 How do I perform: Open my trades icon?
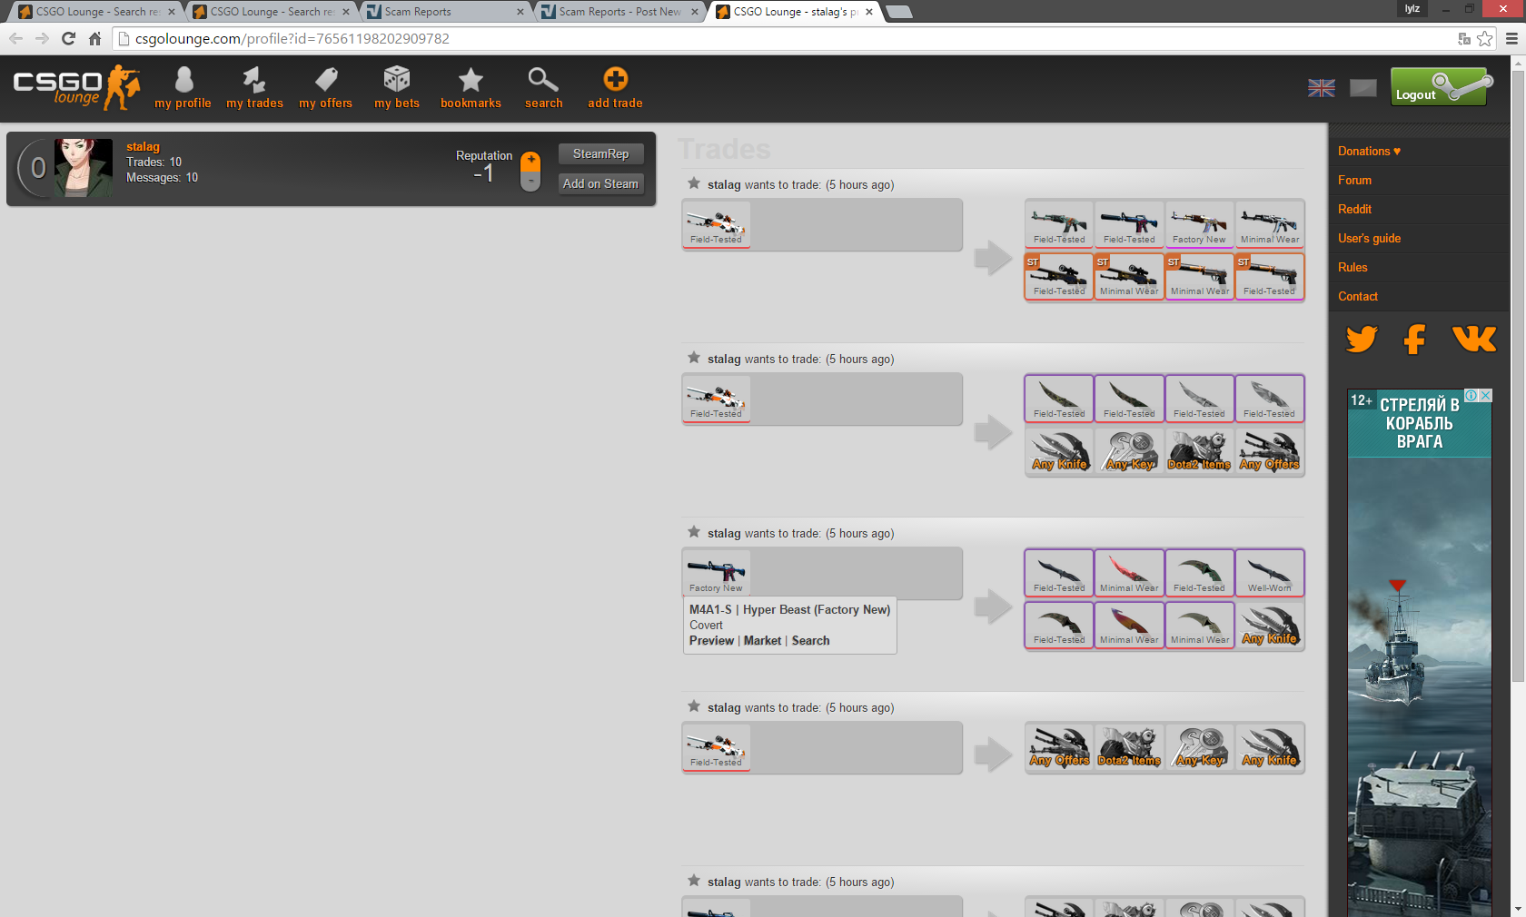click(x=254, y=80)
